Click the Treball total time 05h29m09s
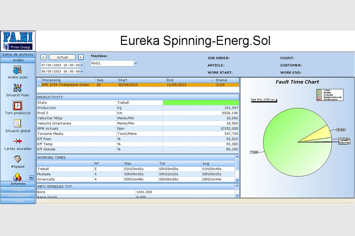Image resolution: width=355 pixels, height=236 pixels. (x=169, y=169)
